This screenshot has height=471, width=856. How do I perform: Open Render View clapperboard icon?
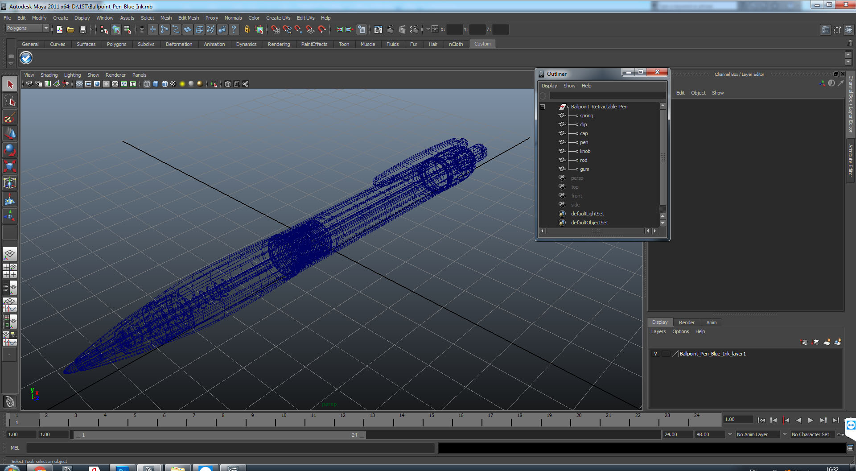pos(378,29)
